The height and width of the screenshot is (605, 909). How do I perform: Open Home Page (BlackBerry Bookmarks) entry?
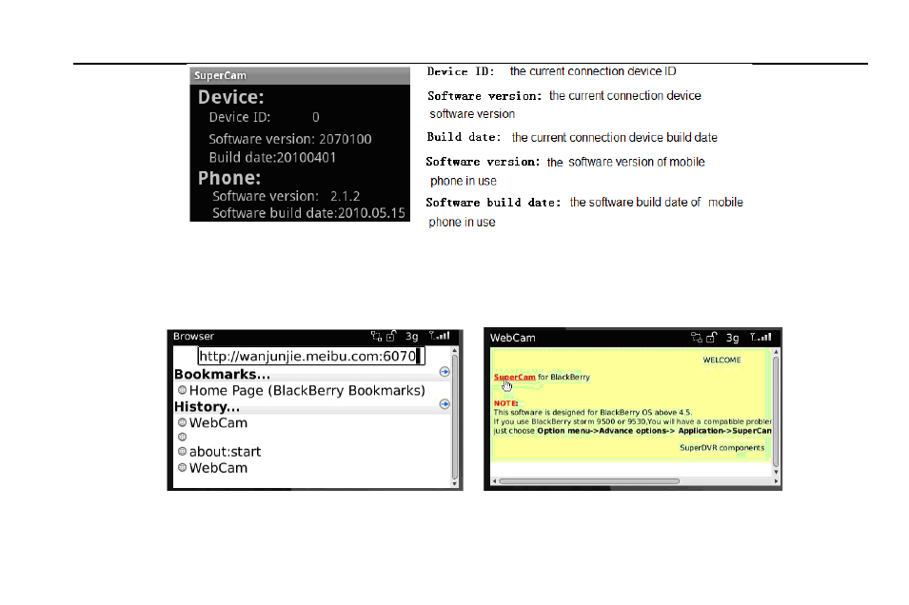[306, 391]
